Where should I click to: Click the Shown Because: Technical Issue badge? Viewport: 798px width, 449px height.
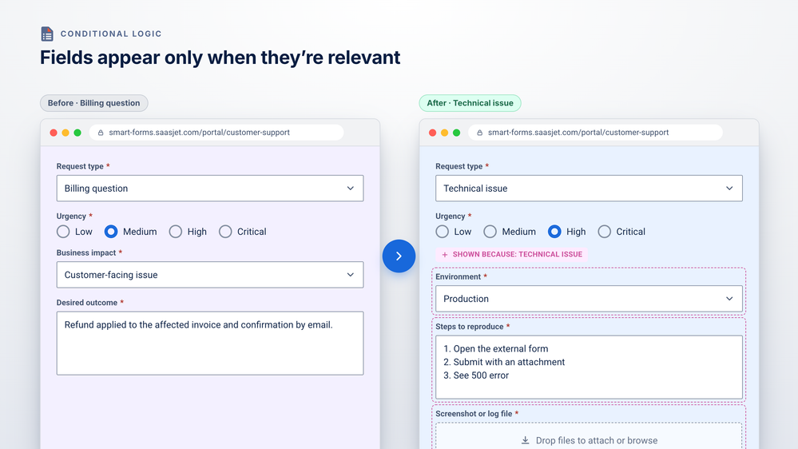(x=511, y=255)
